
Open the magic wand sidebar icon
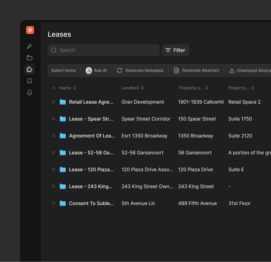pos(30,46)
